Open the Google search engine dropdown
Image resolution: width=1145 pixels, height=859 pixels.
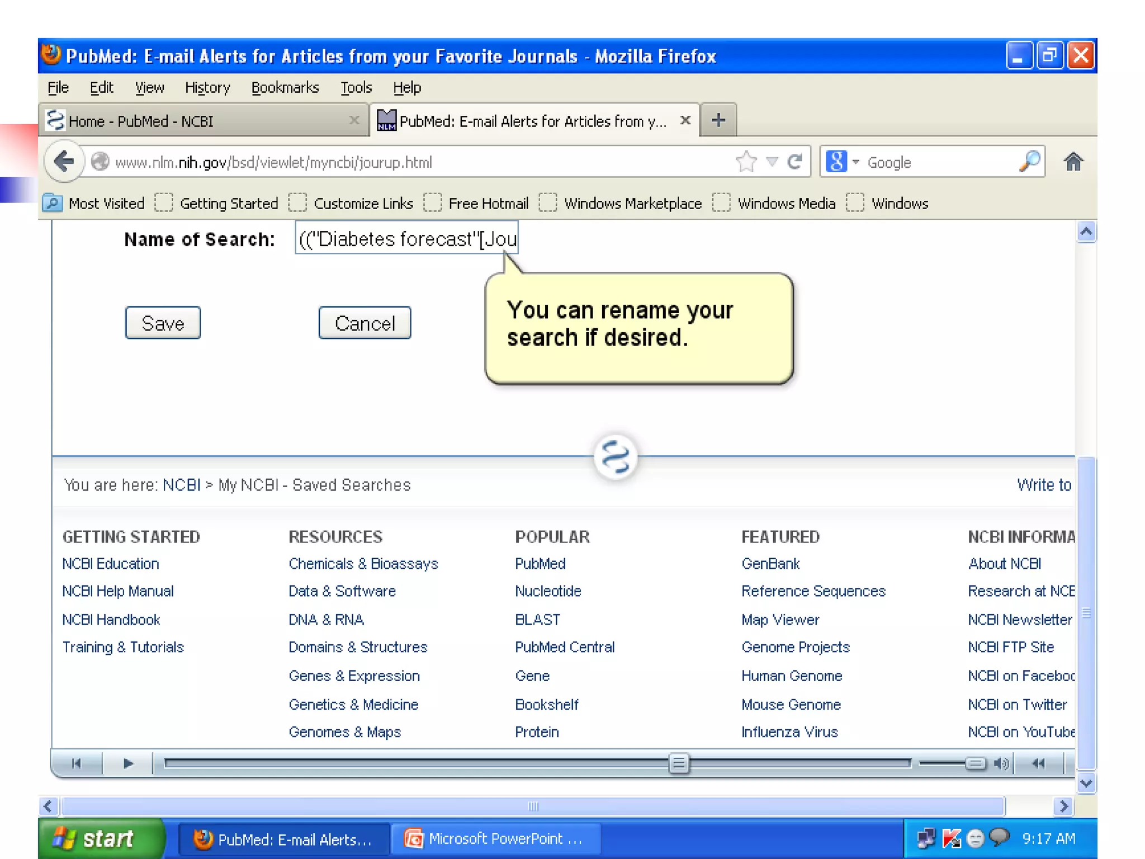pos(855,162)
